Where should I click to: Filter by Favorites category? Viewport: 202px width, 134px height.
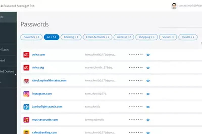31,37
